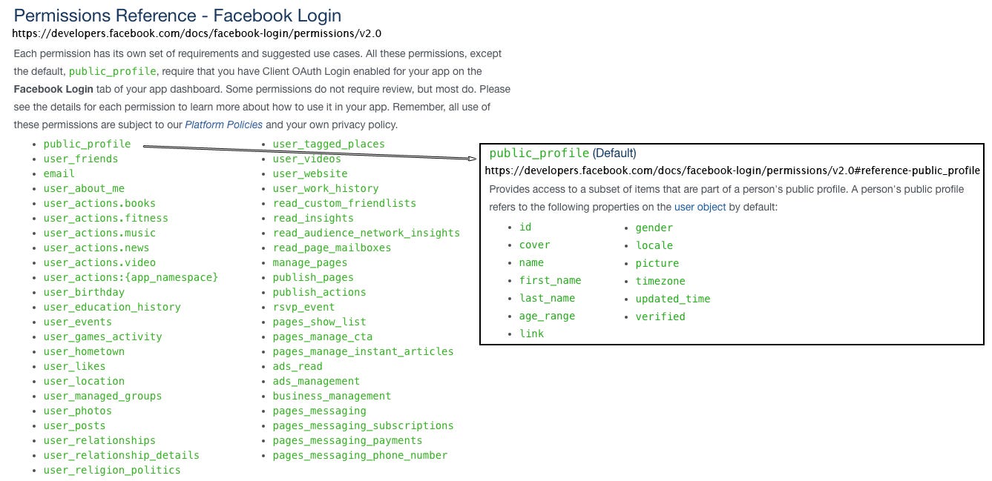Open the ads_management permission link

(x=316, y=381)
